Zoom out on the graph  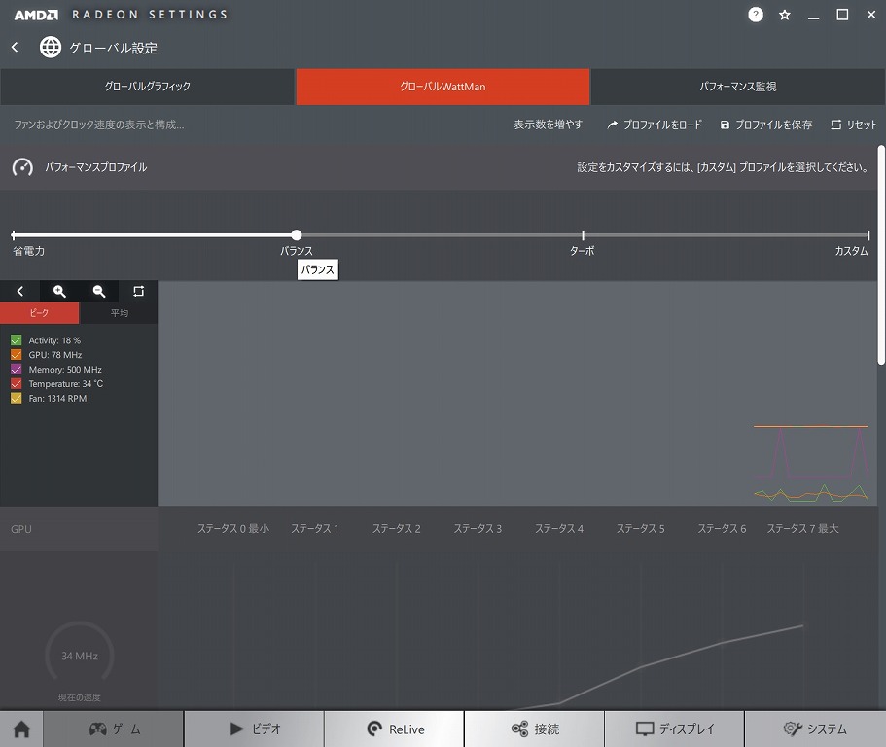[99, 291]
